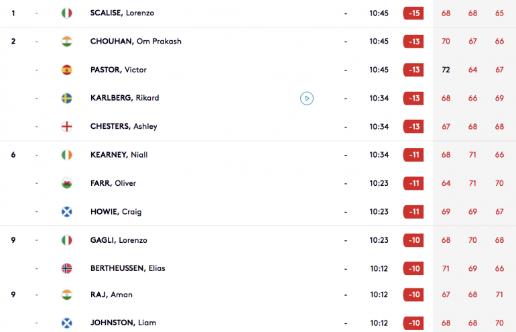Screen dimensions: 516x332
Task: Open HOWIE, Craig player details
Action: point(116,212)
